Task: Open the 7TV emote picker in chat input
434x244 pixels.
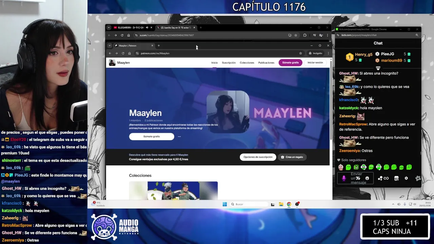Action: coord(358,178)
